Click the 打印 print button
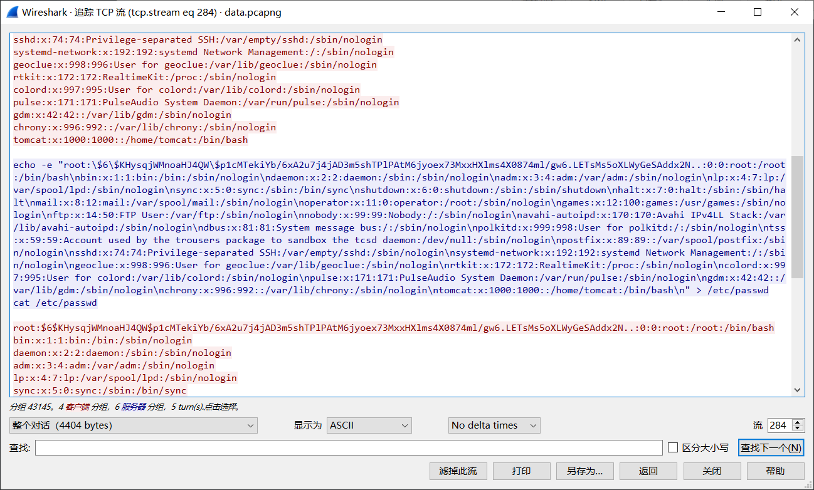 click(x=521, y=471)
